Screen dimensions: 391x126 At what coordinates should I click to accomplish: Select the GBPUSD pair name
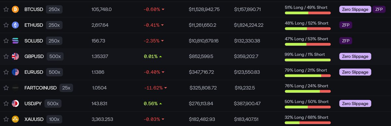pyautogui.click(x=34, y=57)
